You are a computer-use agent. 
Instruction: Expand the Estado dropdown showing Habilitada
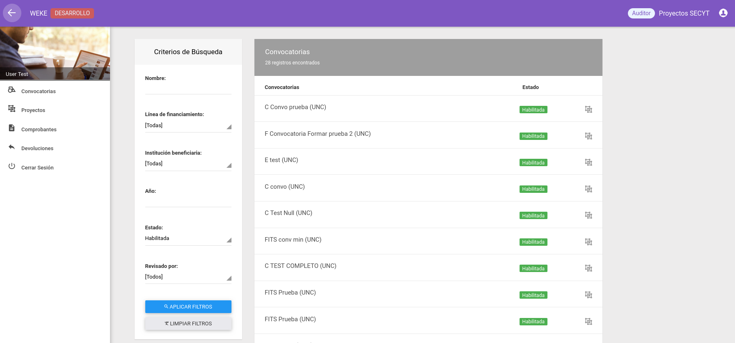[x=188, y=238]
